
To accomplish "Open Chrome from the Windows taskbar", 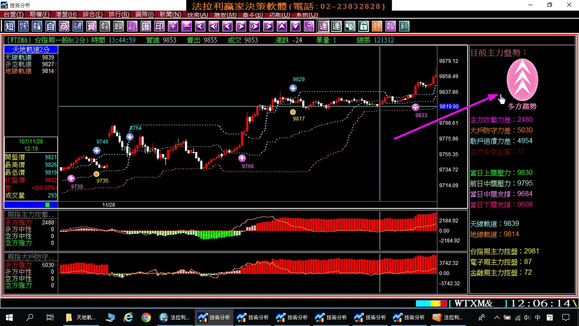I will (146, 317).
